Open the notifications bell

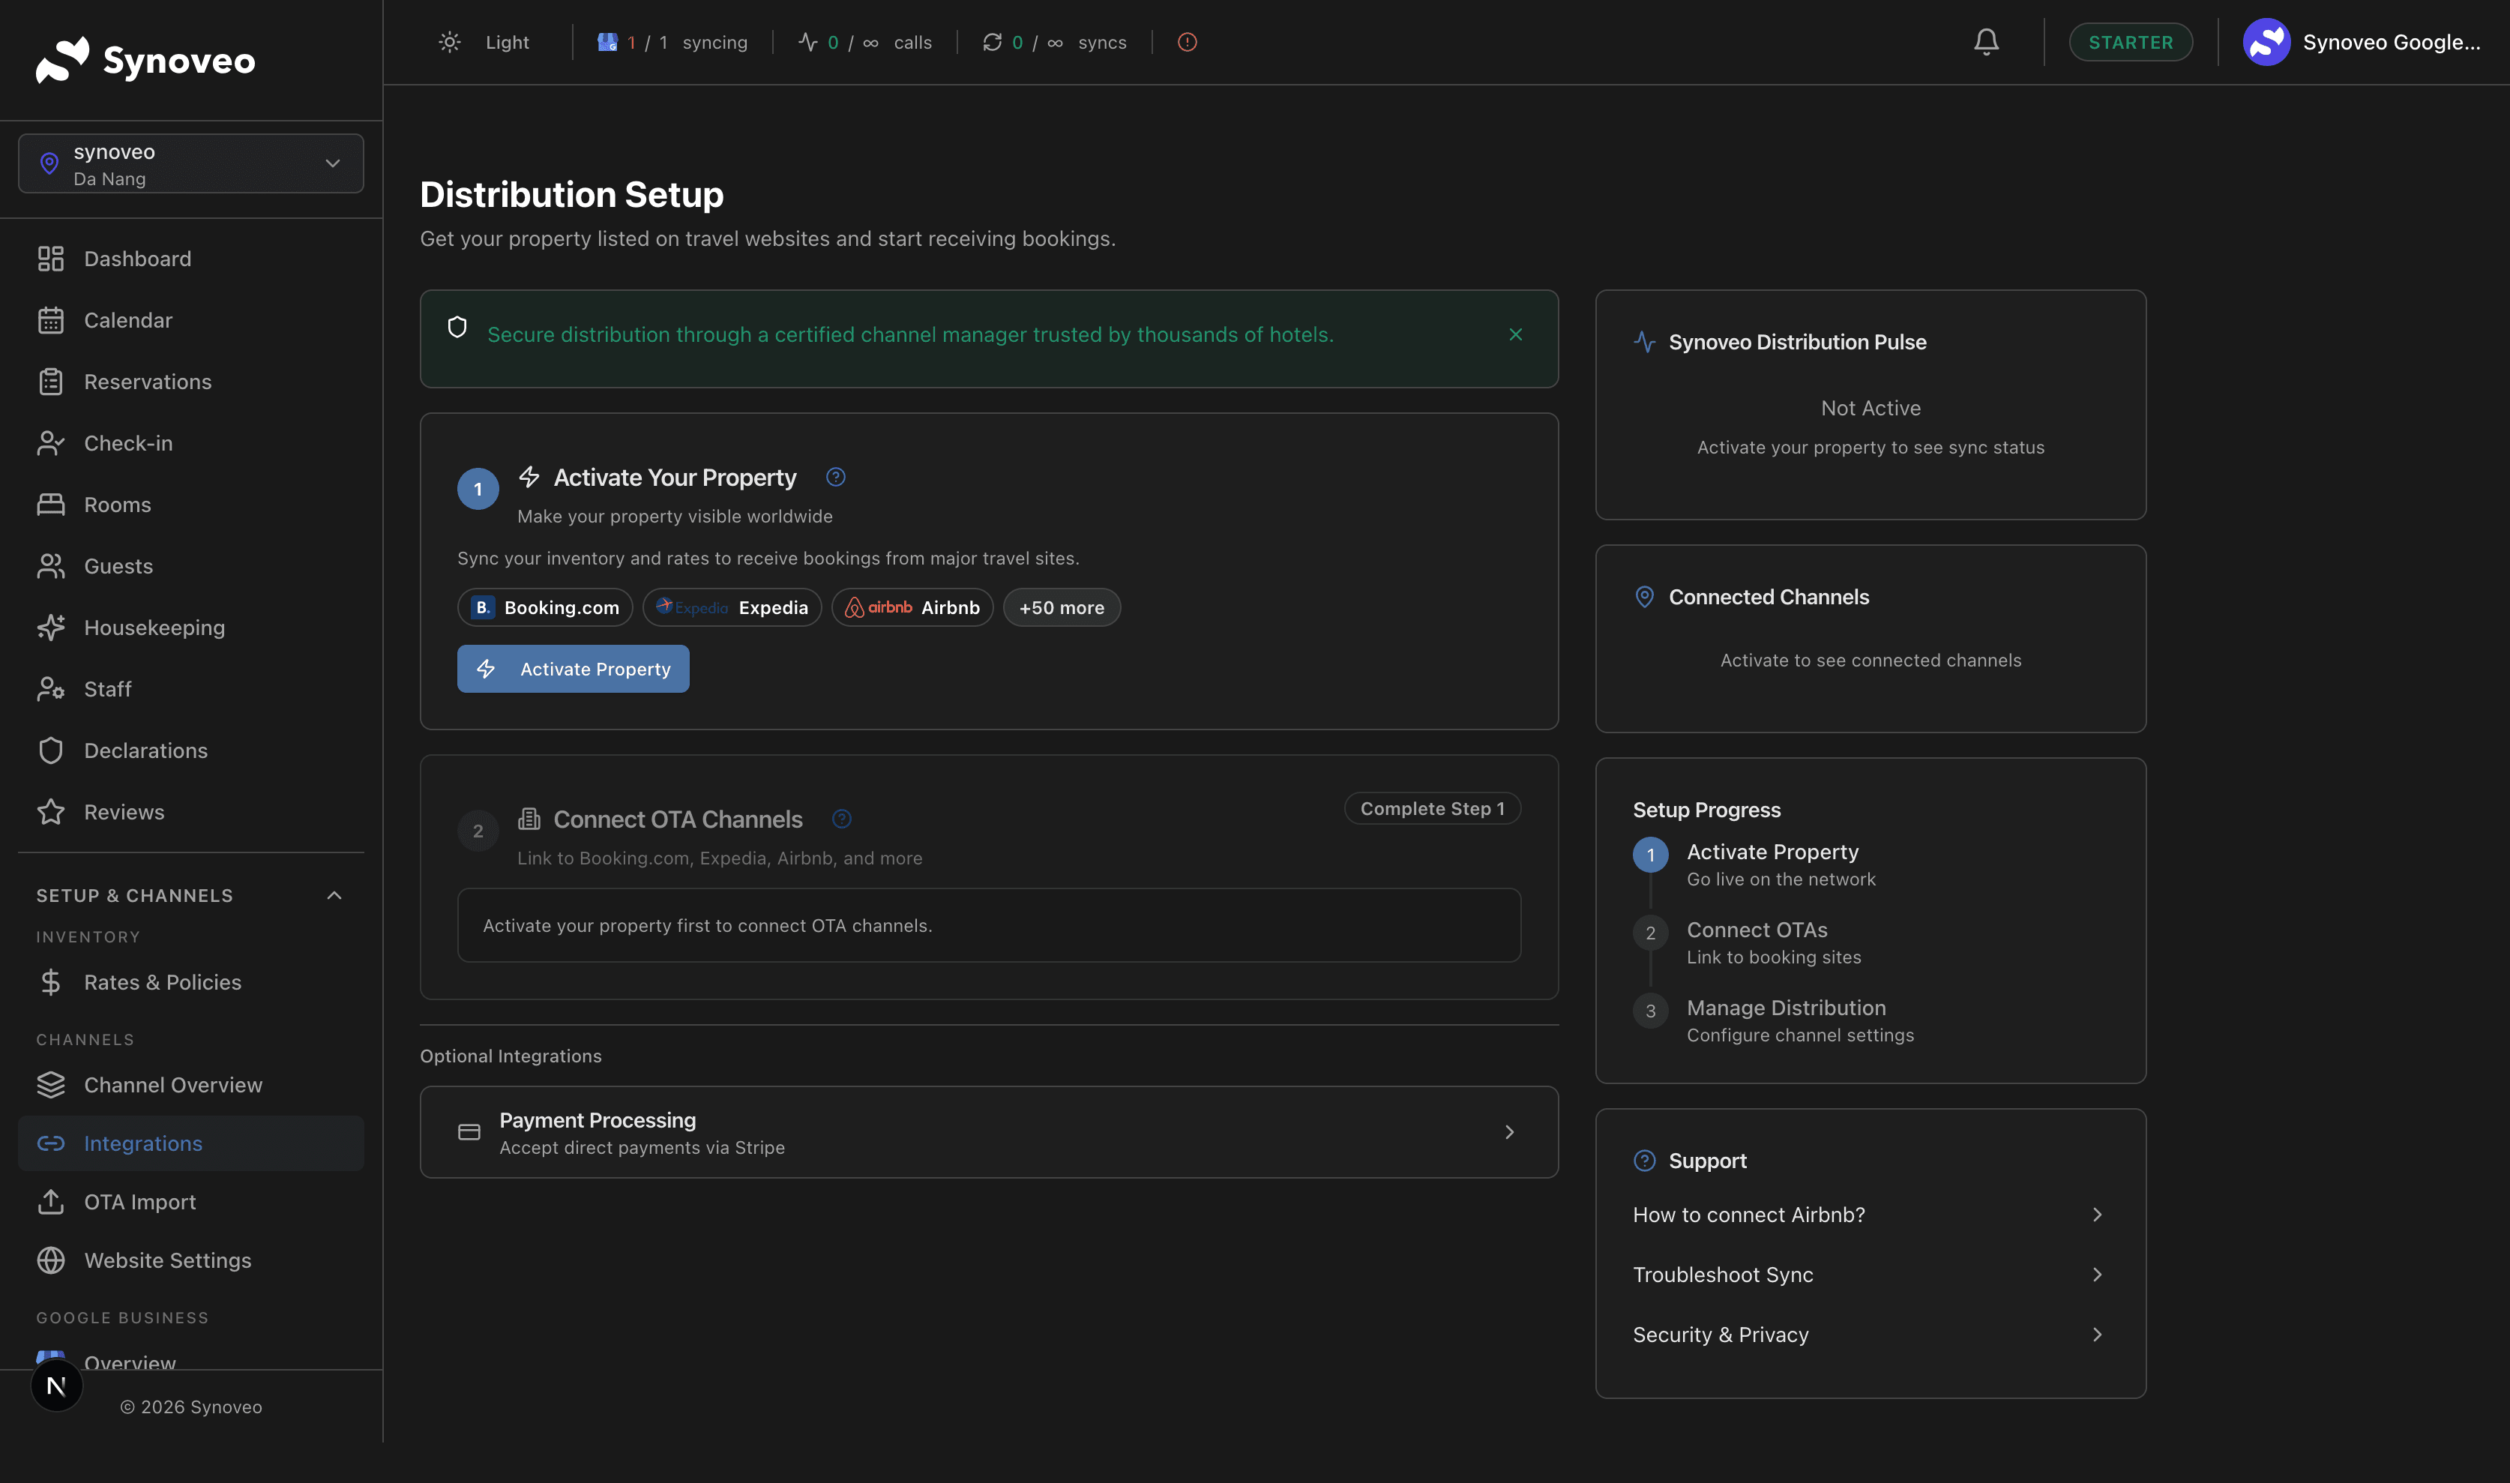[x=1987, y=42]
